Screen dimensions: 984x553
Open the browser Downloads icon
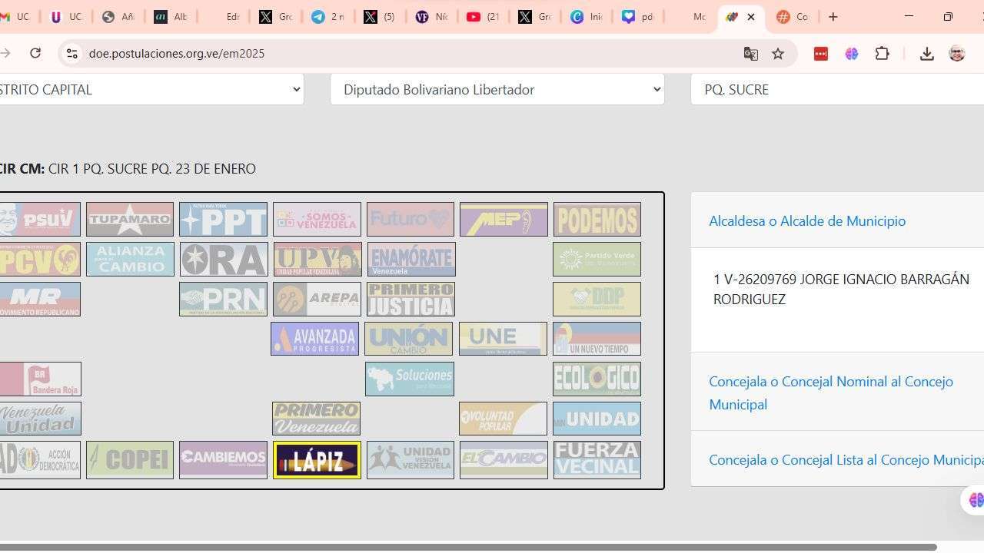coord(926,53)
